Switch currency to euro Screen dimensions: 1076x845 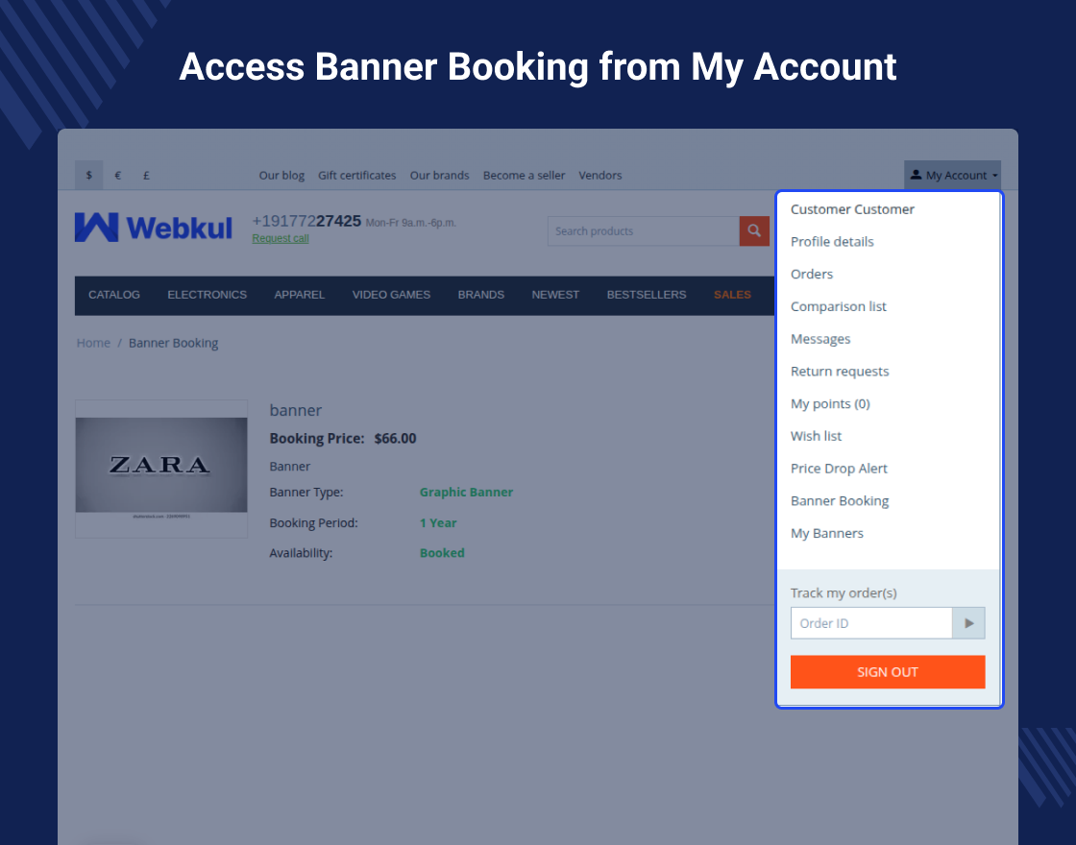(x=118, y=176)
